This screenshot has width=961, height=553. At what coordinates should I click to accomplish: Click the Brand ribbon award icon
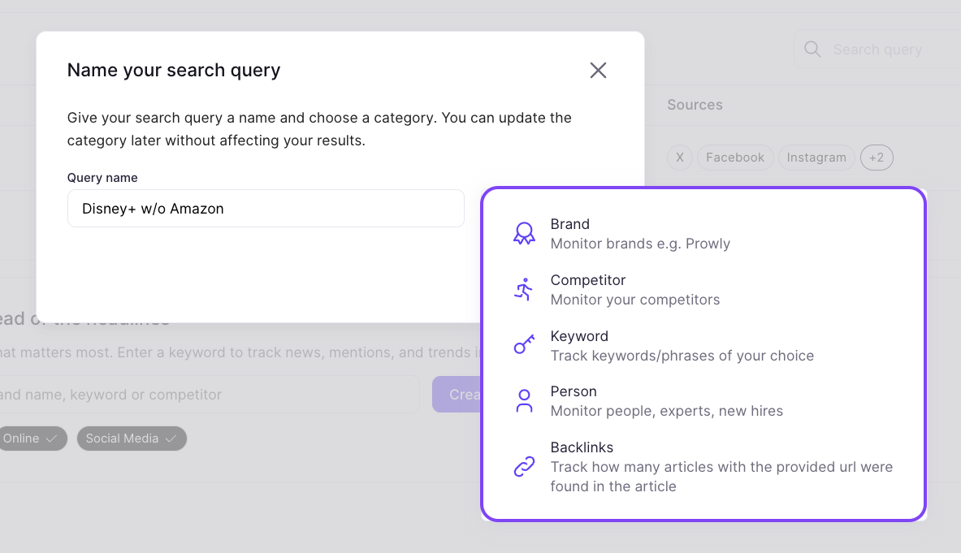(x=524, y=234)
